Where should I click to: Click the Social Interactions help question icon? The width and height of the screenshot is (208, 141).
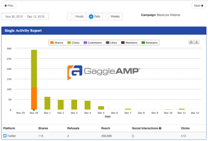(x=160, y=128)
